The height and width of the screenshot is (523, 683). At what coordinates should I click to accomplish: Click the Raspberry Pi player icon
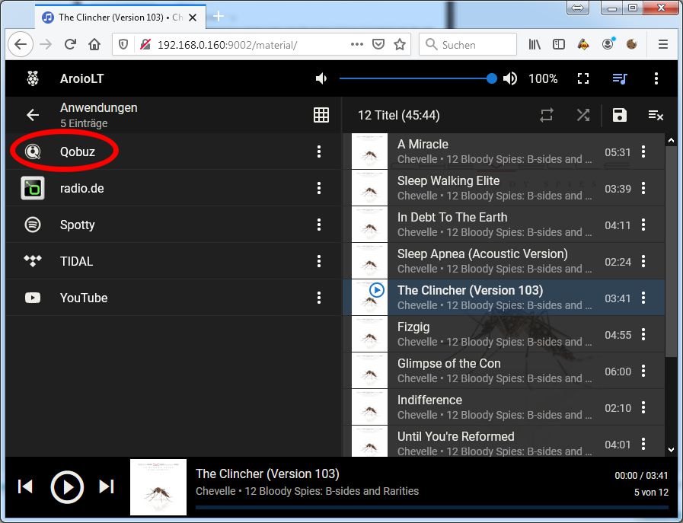(33, 79)
